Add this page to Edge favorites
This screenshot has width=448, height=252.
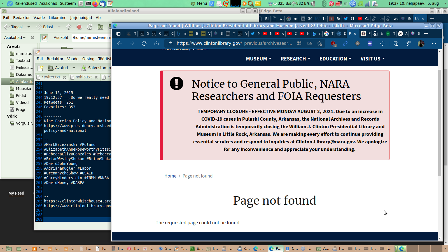(x=319, y=43)
